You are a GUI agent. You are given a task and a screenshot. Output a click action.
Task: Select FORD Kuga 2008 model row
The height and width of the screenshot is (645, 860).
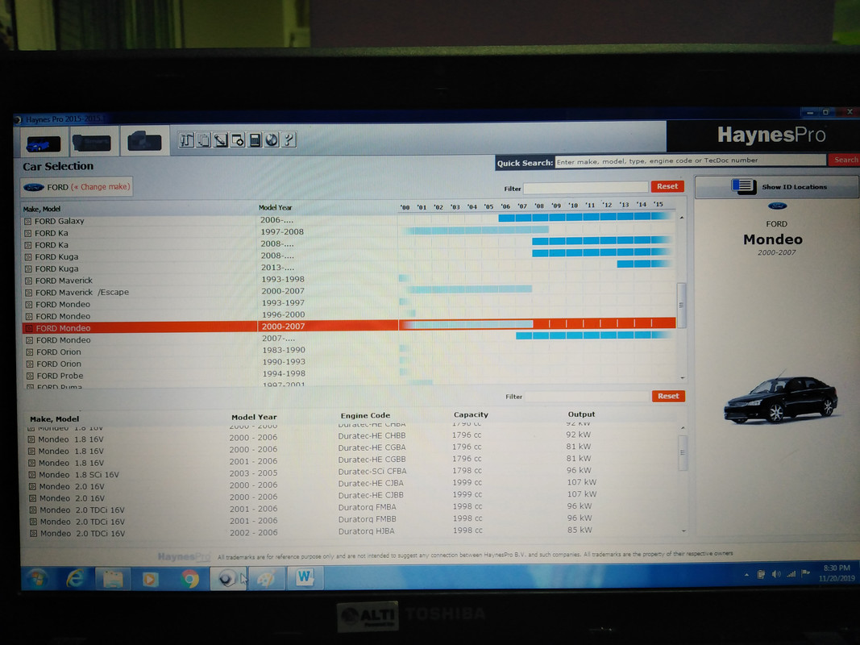[x=349, y=256]
